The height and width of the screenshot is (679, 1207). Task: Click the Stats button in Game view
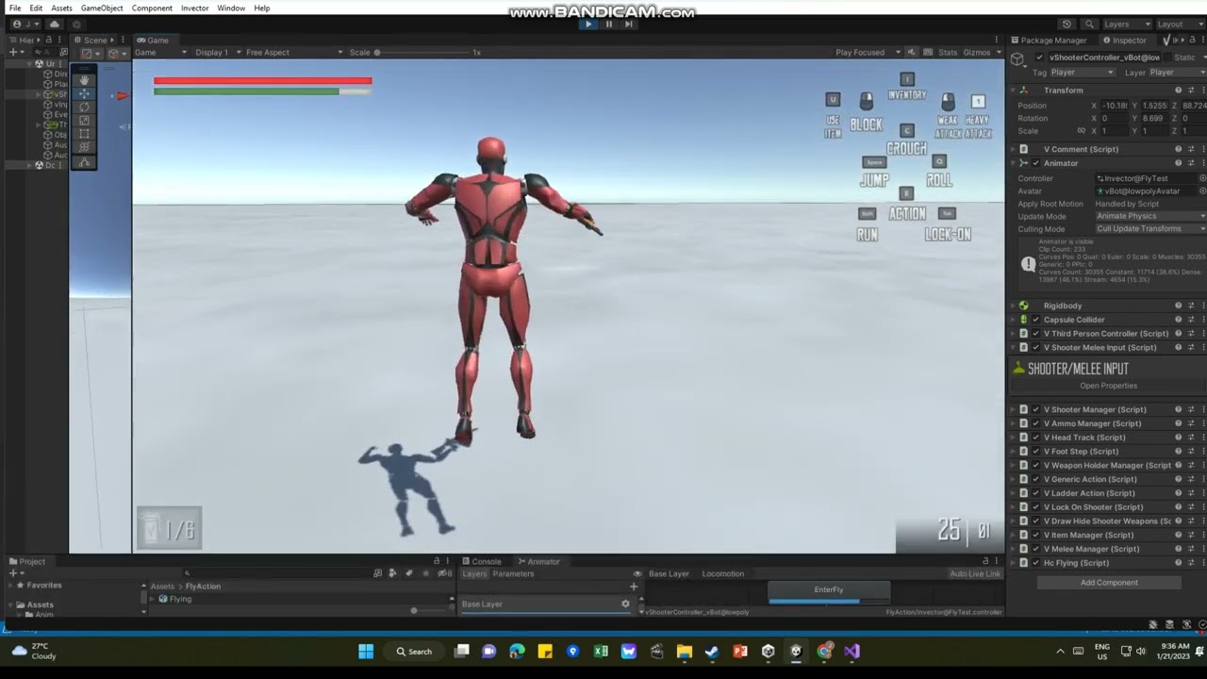point(947,53)
